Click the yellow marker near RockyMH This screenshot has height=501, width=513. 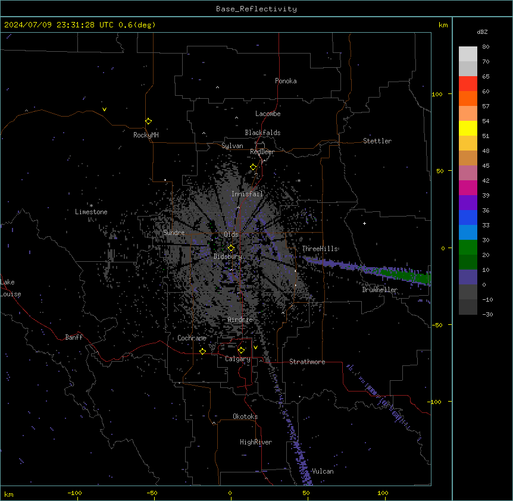pos(148,121)
